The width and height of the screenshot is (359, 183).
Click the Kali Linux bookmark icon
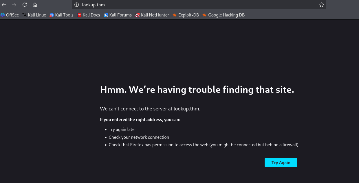click(x=24, y=15)
